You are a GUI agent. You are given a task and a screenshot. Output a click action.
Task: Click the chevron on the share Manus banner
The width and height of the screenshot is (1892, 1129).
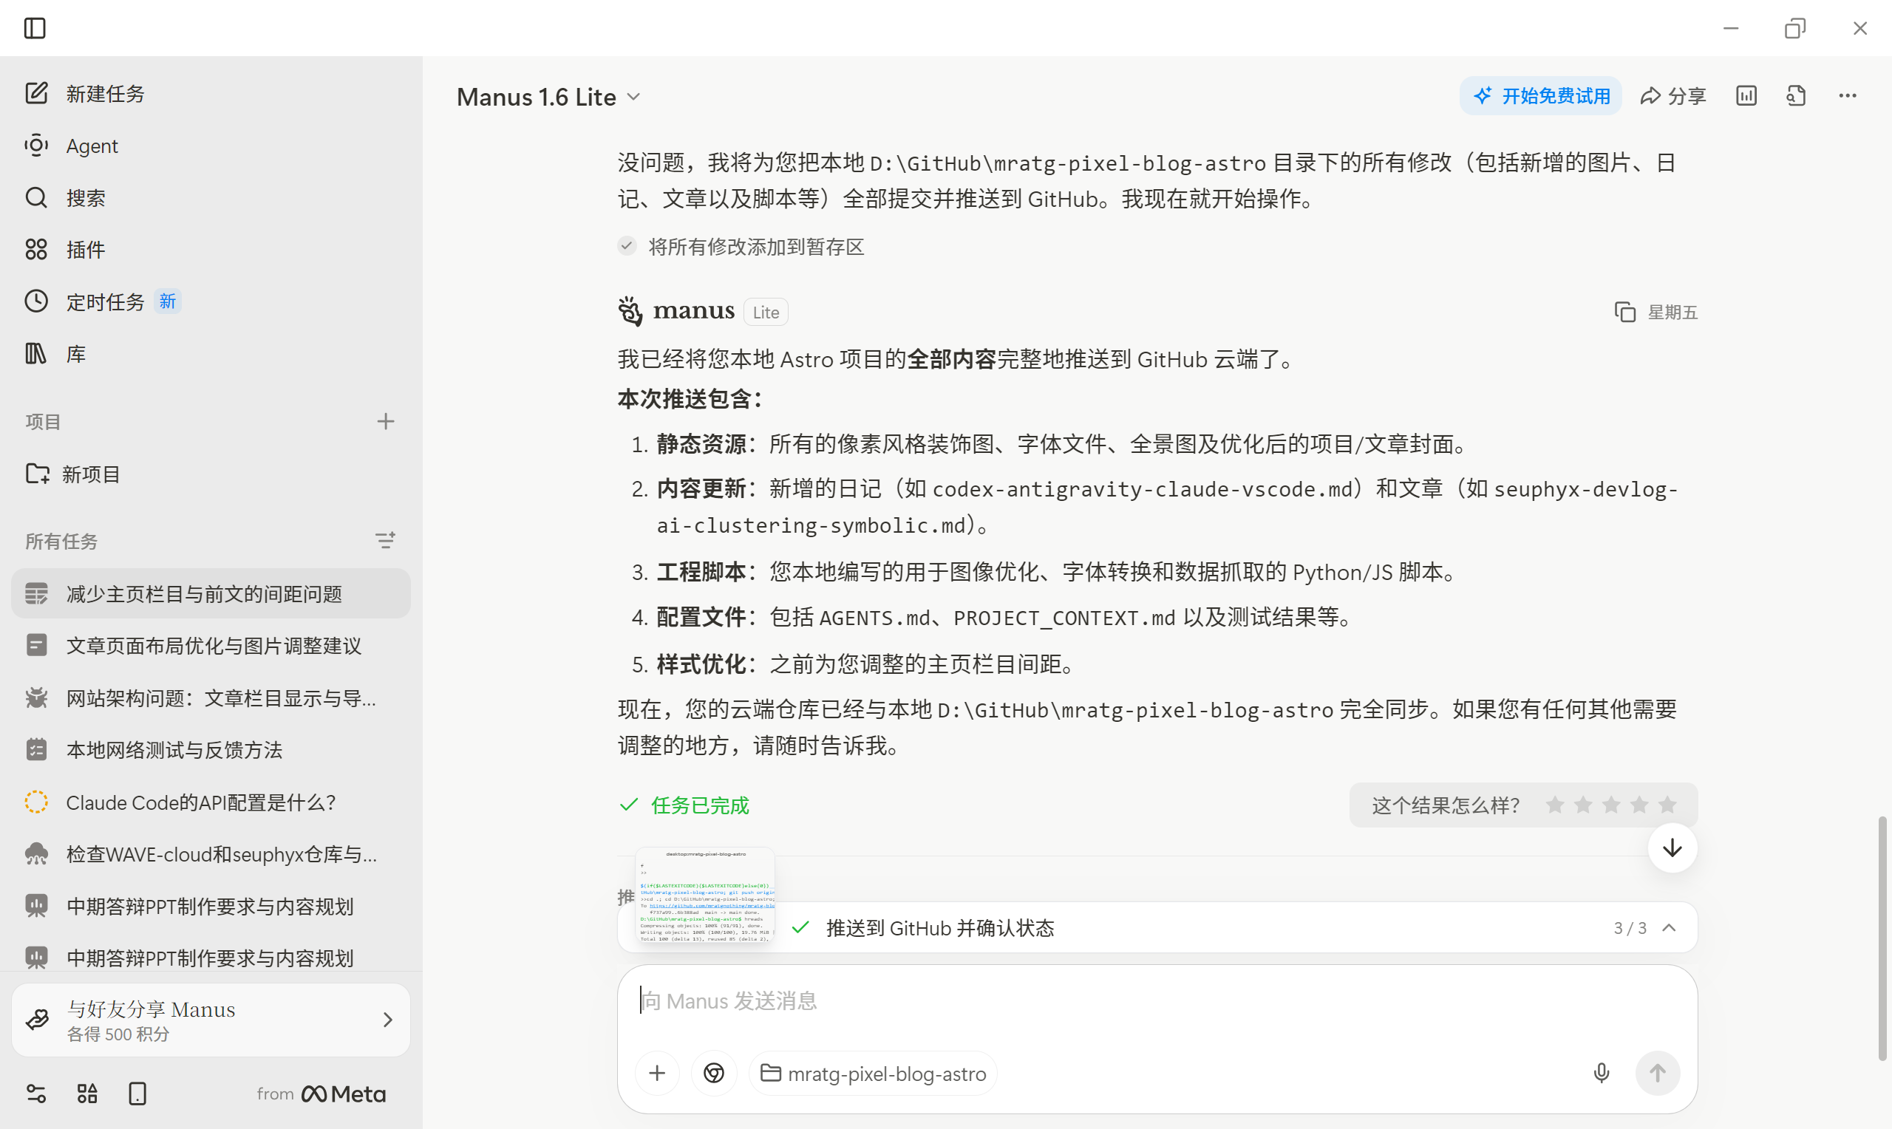tap(387, 1020)
